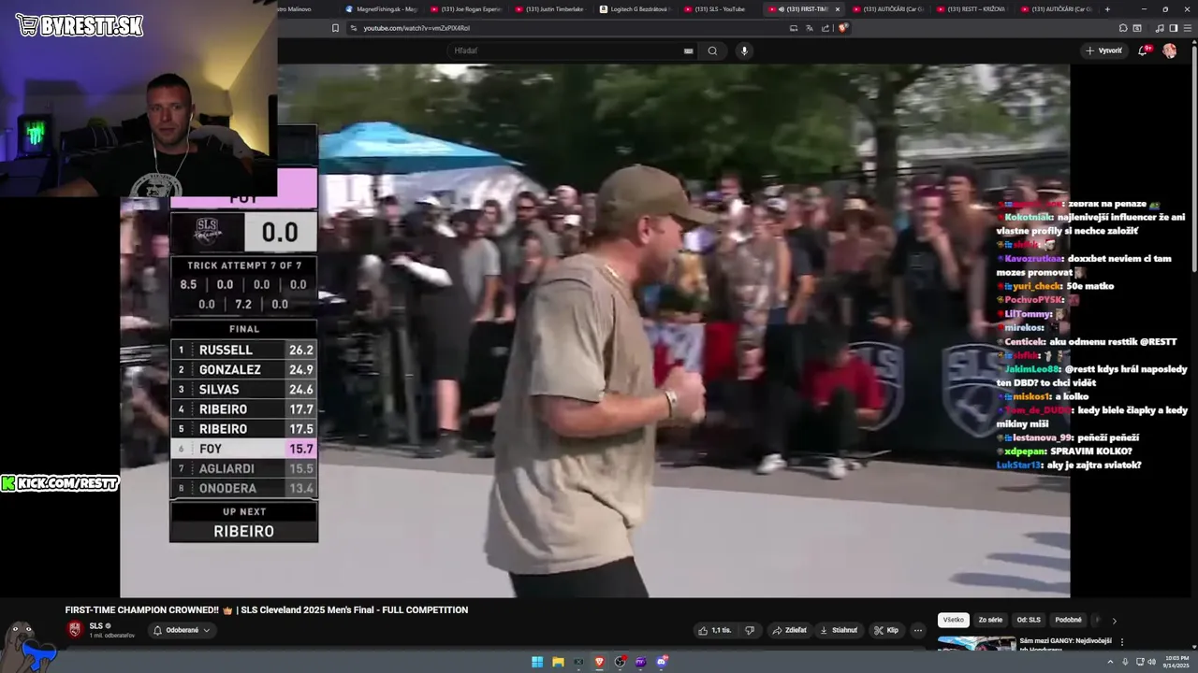Expand the Odoberané subscription dropdown

183,630
